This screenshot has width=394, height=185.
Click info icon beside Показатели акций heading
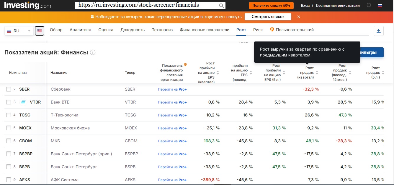click(x=93, y=53)
